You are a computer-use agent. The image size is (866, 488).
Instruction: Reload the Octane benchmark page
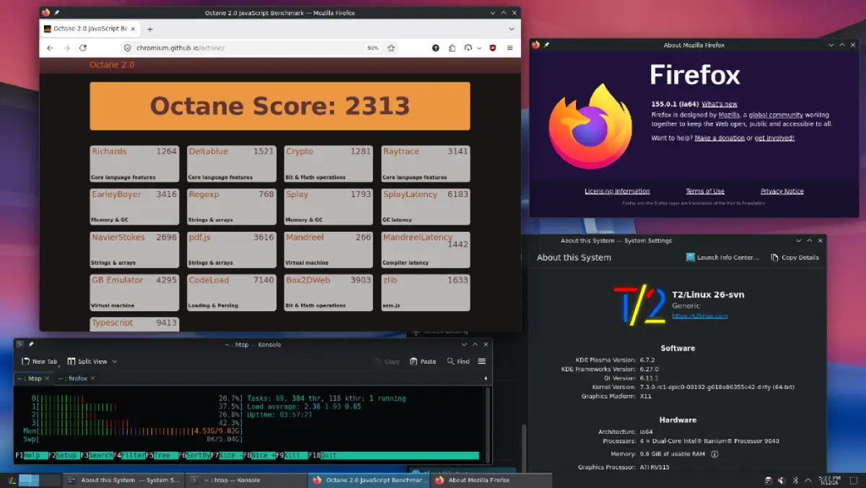pos(83,48)
